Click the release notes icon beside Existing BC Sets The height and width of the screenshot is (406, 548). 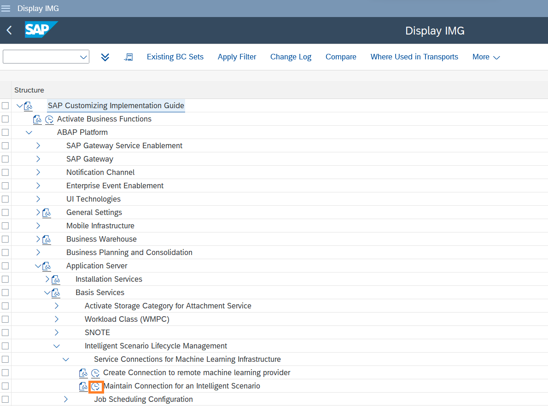(128, 57)
